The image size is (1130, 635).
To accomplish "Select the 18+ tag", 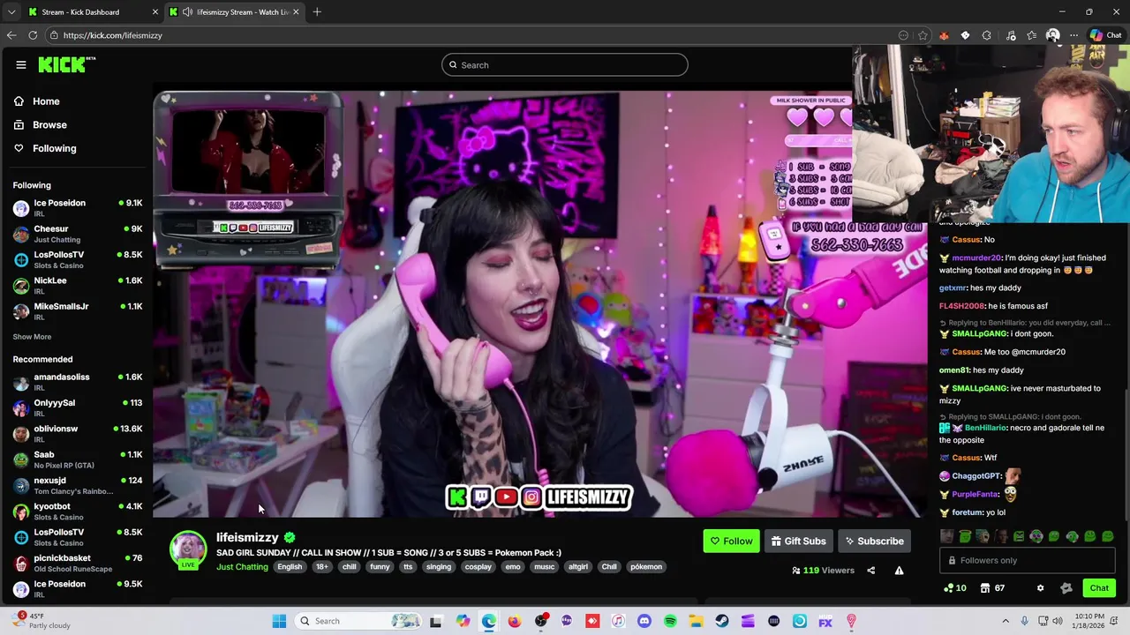I will click(321, 567).
